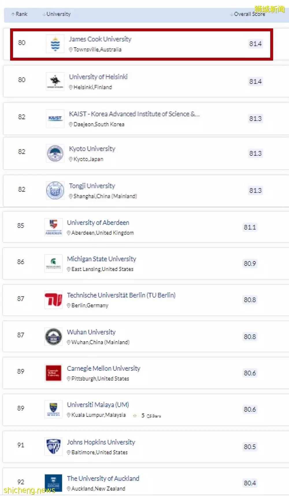Click the University of Auckland logo

coord(53,483)
